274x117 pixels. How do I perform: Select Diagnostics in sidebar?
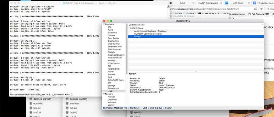pos(113,41)
